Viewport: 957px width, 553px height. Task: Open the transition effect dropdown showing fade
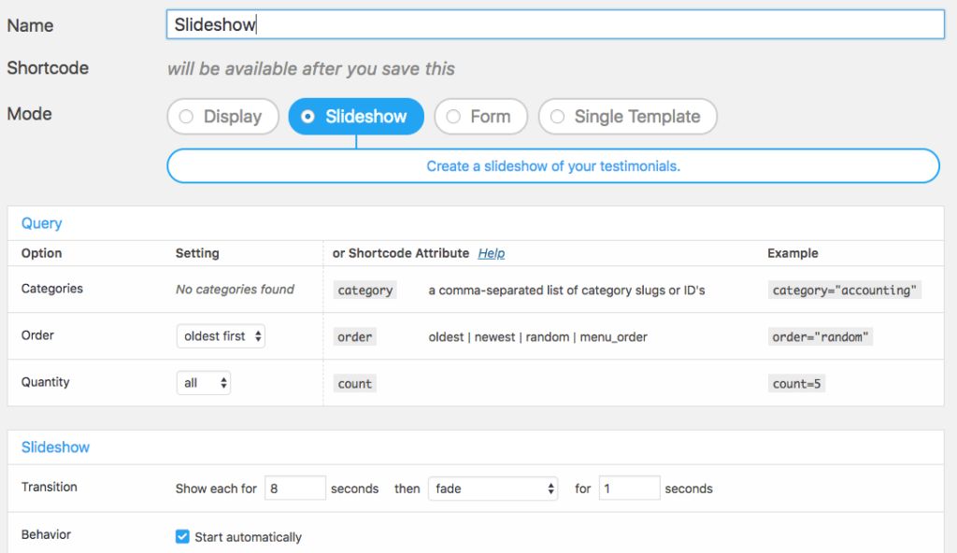[x=493, y=488]
